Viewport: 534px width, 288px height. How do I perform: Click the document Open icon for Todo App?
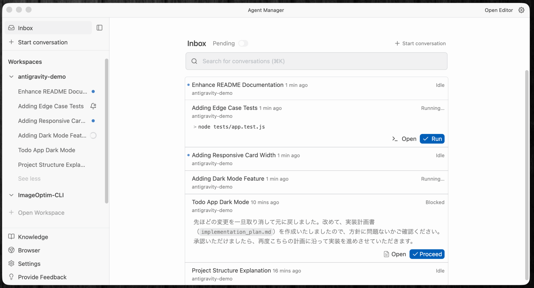(x=386, y=254)
